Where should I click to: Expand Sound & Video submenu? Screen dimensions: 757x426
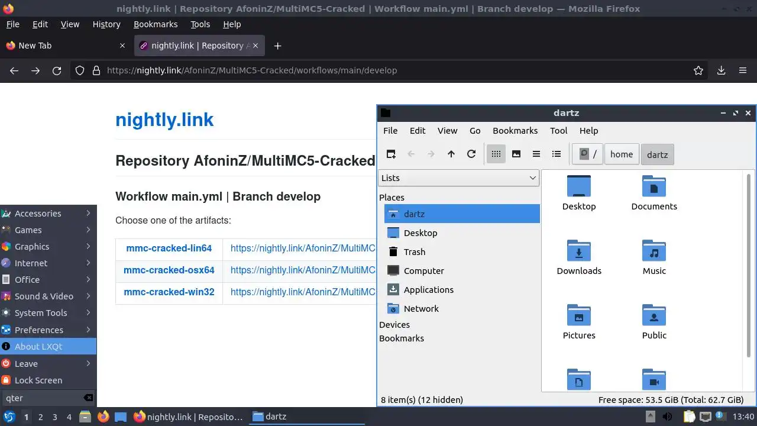pos(48,296)
